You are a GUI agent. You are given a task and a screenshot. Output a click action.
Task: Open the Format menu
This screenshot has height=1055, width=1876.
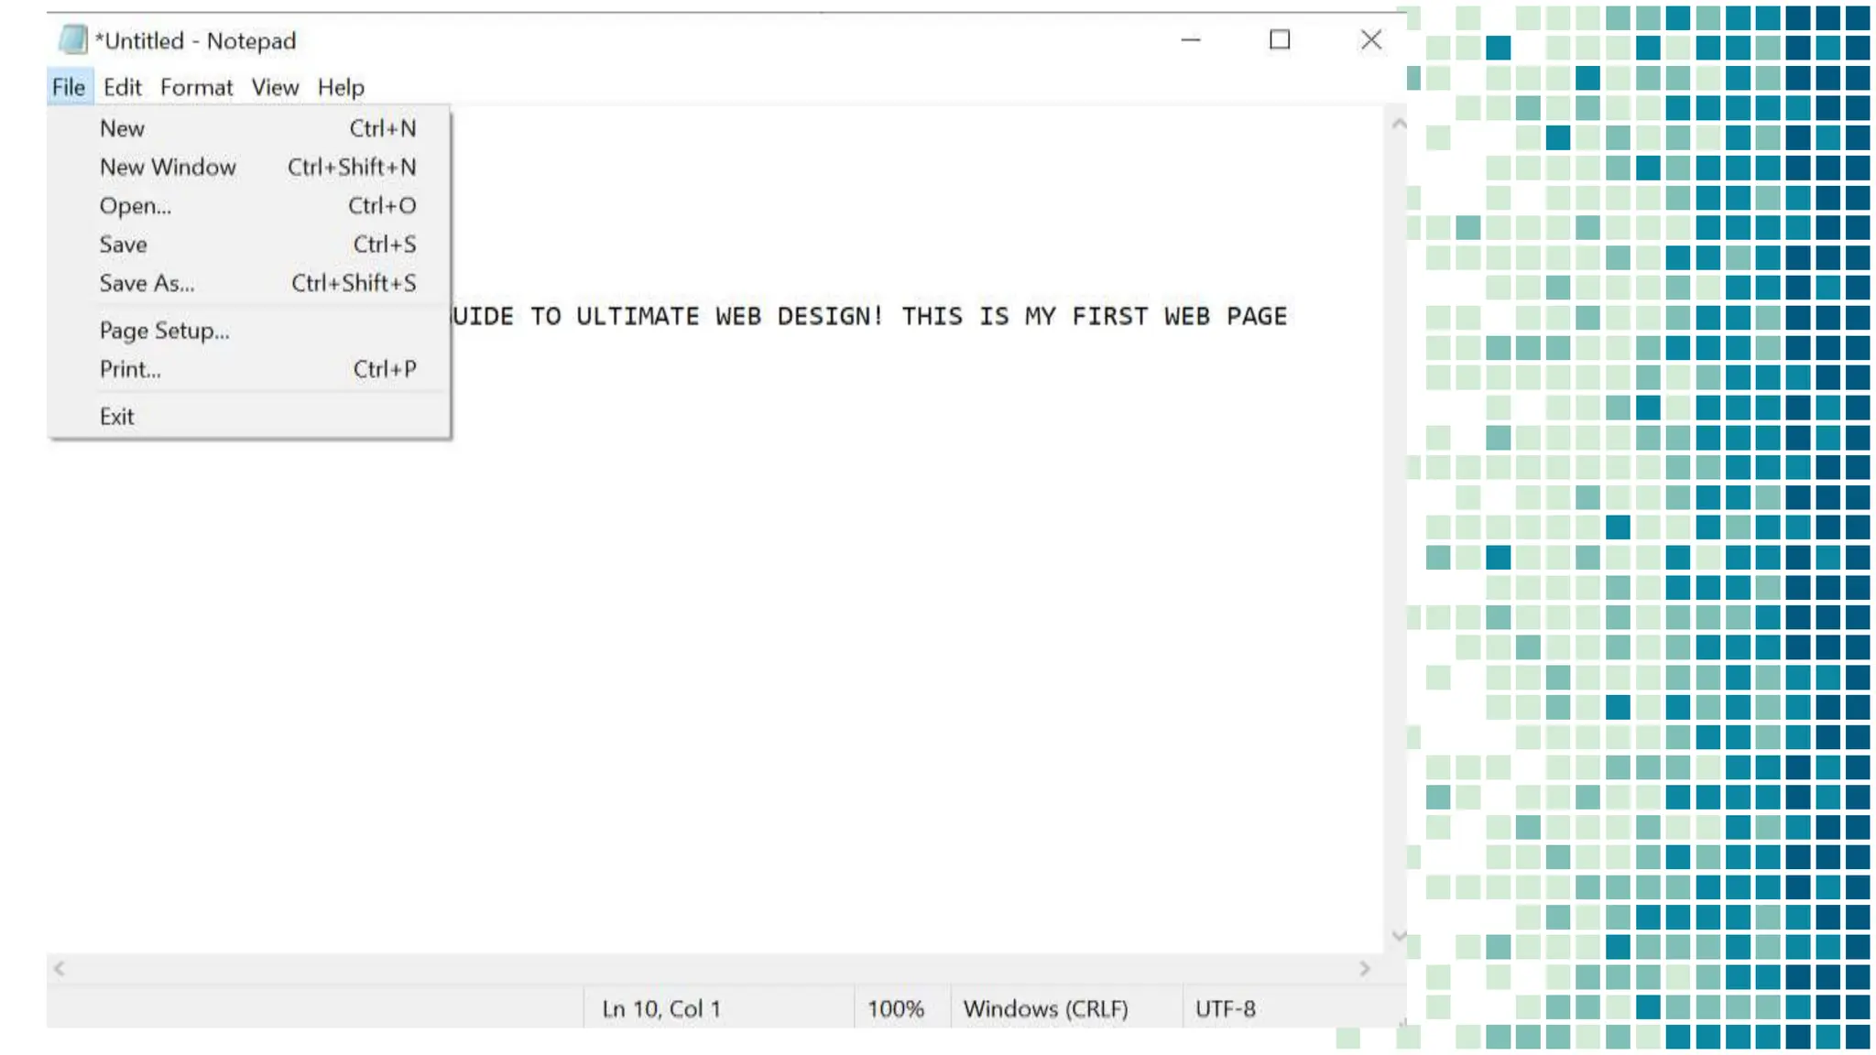196,87
